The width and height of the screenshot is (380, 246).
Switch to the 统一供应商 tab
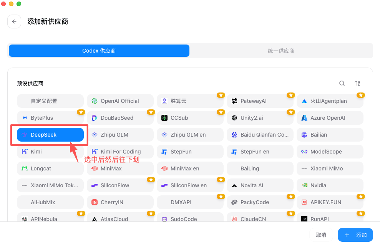(x=281, y=51)
